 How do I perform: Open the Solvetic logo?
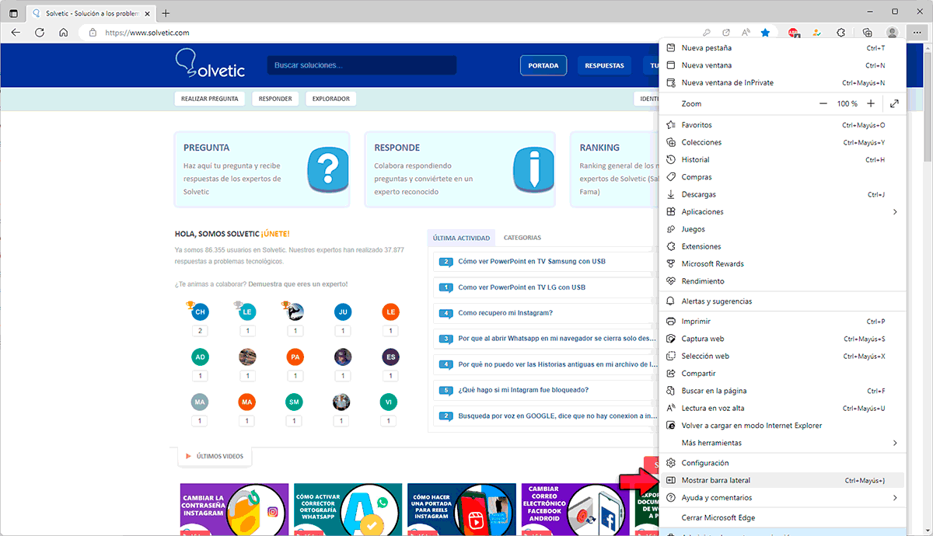210,64
